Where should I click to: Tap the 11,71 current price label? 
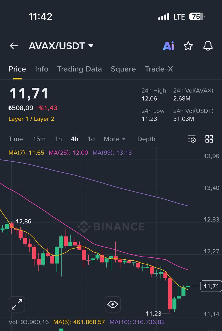tap(211, 287)
